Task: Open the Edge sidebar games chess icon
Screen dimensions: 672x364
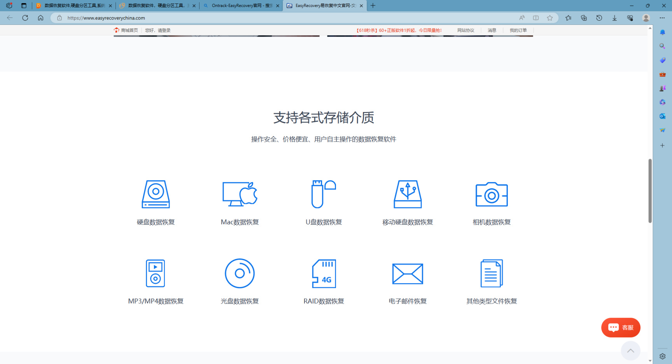Action: click(662, 88)
